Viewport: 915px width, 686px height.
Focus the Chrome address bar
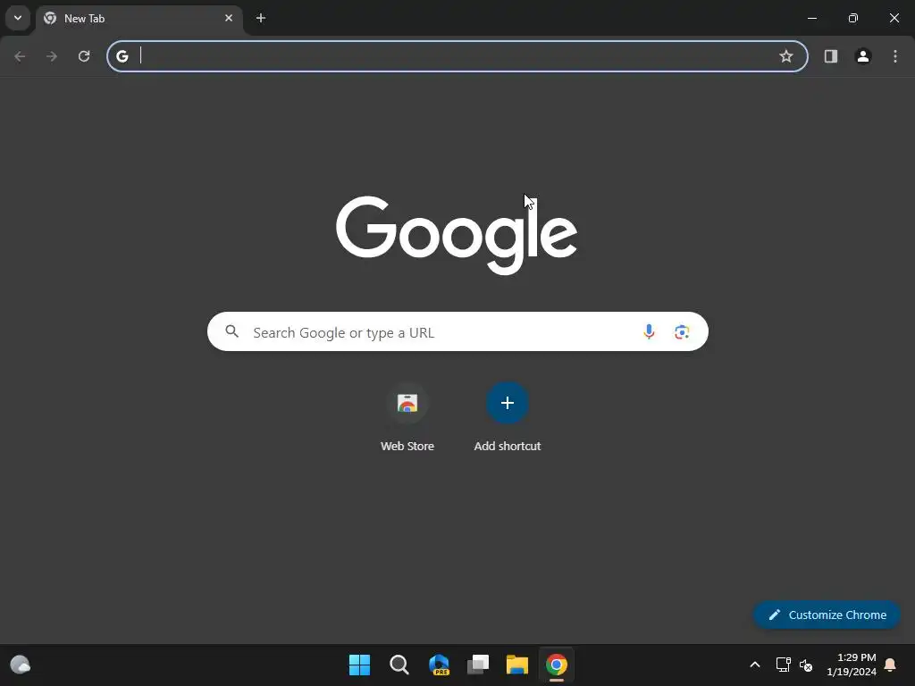(457, 56)
